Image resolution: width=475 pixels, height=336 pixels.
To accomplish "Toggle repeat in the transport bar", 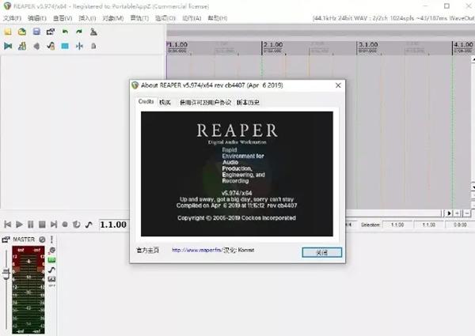I will [x=76, y=225].
